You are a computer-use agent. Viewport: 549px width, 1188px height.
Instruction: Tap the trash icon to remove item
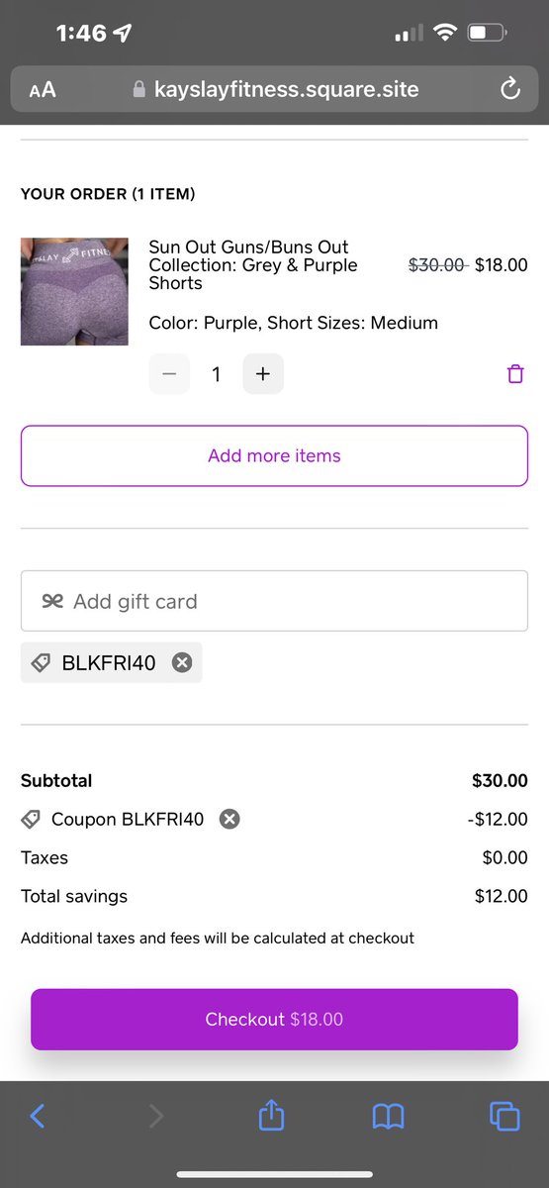click(514, 374)
